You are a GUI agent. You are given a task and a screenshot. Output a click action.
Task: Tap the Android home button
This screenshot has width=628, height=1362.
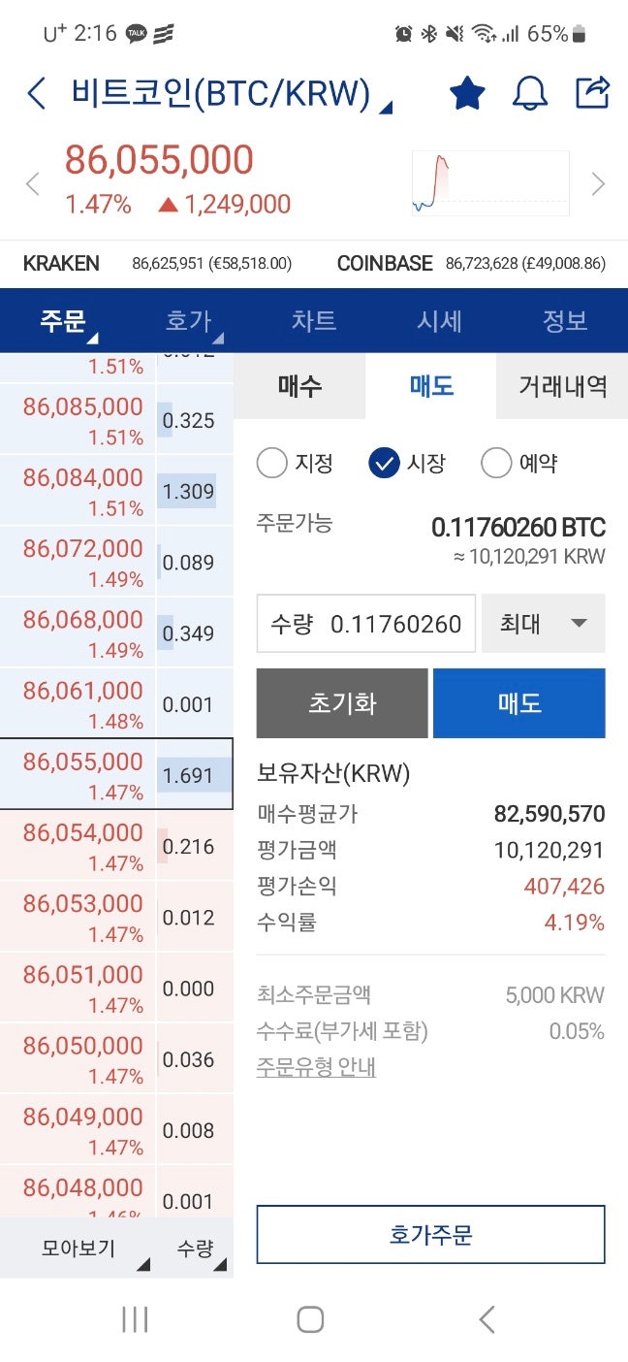pos(310,1319)
